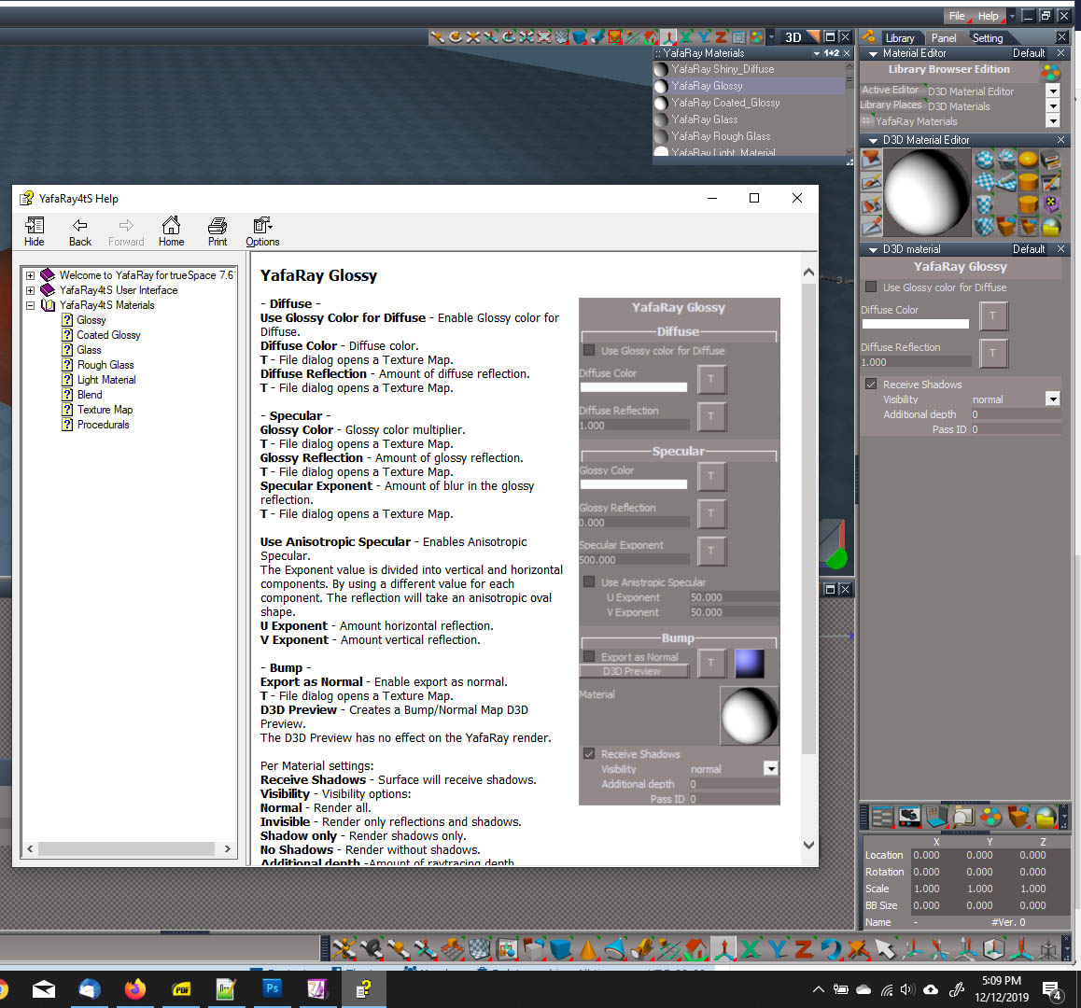Screen dimensions: 1081x1008
Task: Click the house reset-view icon in bottom toolbar
Action: click(695, 949)
